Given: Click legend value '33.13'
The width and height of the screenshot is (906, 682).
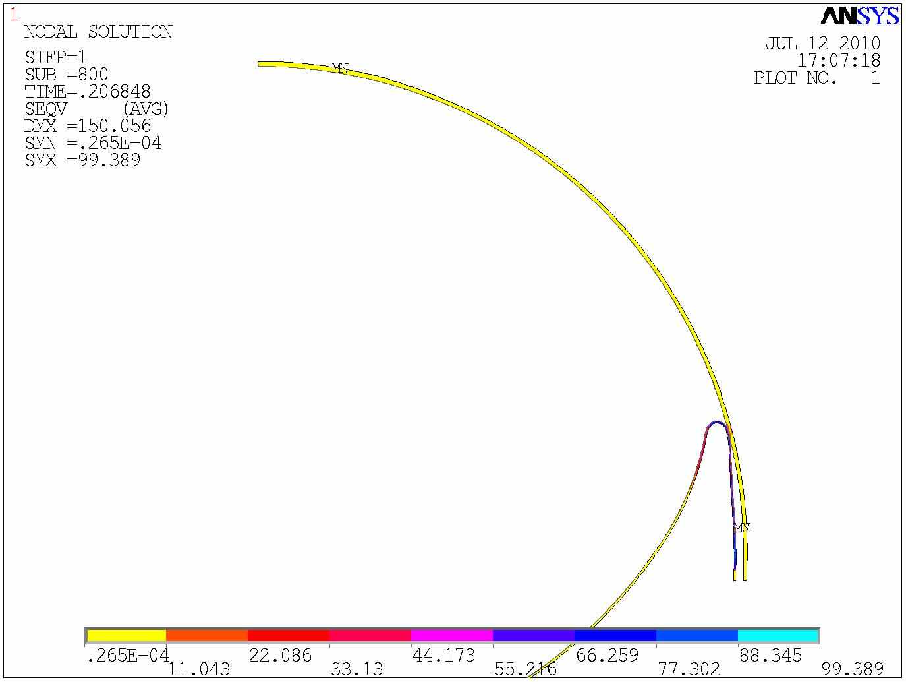Looking at the screenshot, I should pyautogui.click(x=356, y=669).
